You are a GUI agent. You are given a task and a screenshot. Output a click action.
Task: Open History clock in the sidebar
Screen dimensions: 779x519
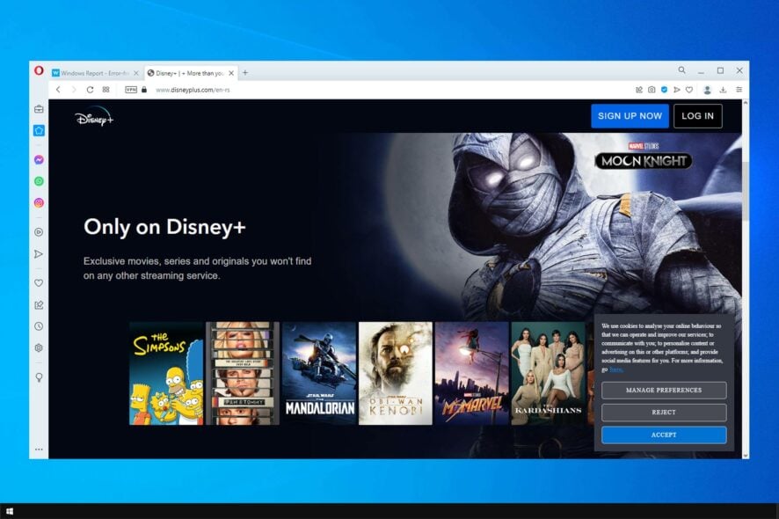(x=39, y=326)
